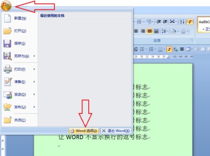Viewport: 210px width, 156px height.
Task: Toggle show paragraph marks in ribbon
Action: (190, 22)
